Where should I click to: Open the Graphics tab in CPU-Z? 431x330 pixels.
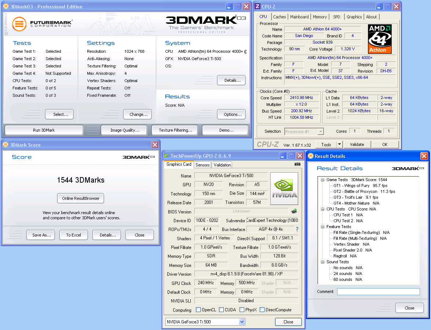[354, 17]
